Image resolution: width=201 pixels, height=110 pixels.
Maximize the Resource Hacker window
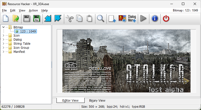tap(183, 4)
